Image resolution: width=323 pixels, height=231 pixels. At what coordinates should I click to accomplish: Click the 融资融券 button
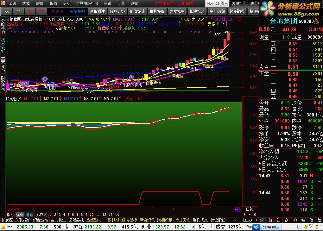[x=237, y=11]
